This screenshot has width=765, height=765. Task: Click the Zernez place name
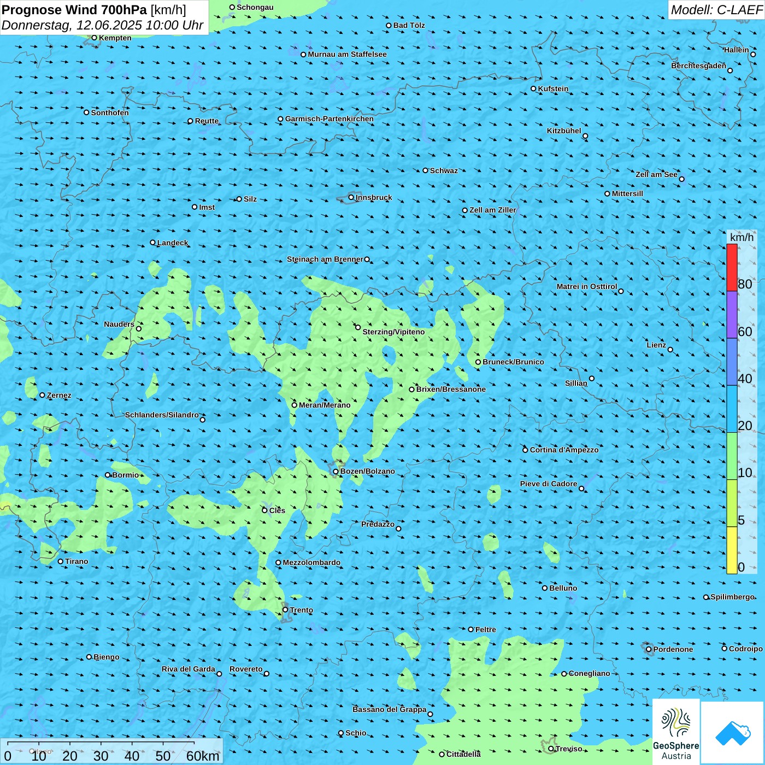click(x=59, y=395)
